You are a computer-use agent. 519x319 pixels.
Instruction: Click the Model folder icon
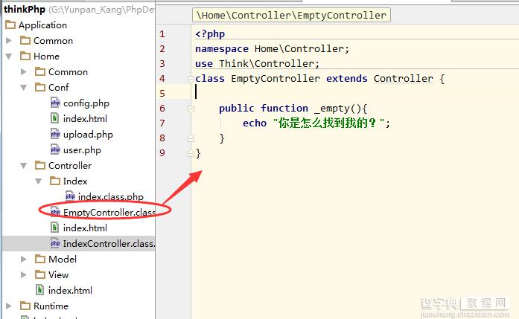click(40, 259)
